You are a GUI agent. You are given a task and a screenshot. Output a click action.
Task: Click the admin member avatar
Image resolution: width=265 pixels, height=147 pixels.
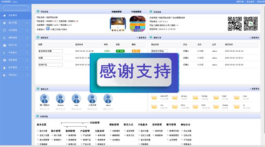click(108, 99)
